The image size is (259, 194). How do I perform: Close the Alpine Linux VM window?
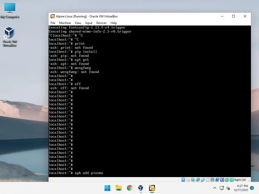[x=245, y=16]
